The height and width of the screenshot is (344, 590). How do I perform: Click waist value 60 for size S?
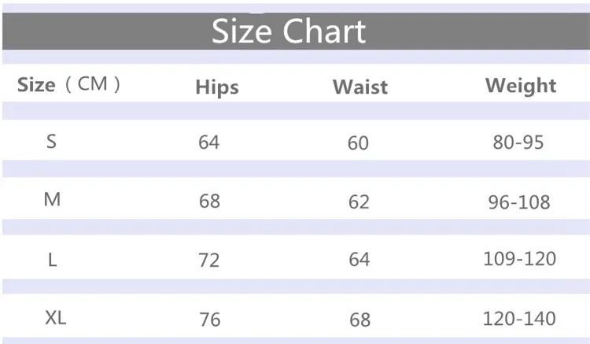[x=358, y=143]
